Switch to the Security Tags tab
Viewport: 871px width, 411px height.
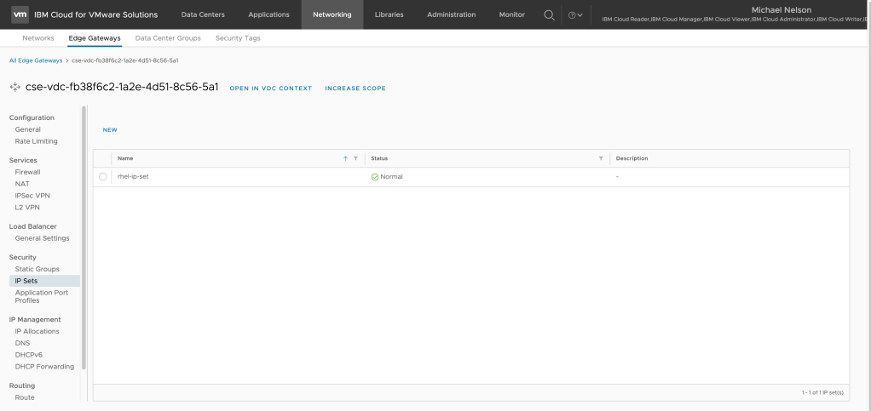pyautogui.click(x=238, y=38)
